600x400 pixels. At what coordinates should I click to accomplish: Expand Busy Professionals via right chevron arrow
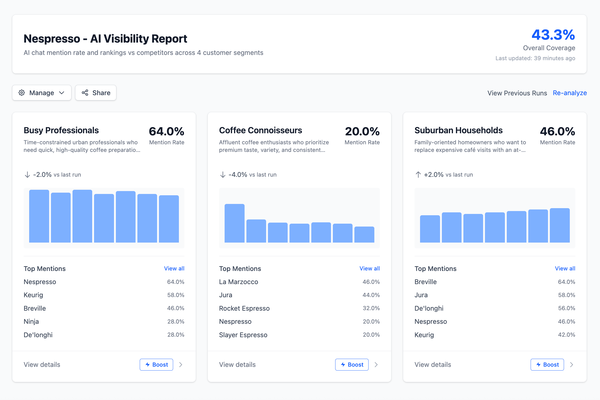pos(181,365)
